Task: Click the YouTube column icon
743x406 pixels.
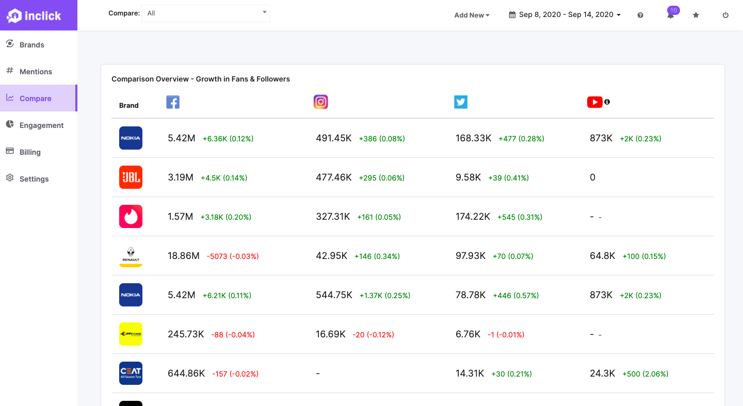Action: point(595,102)
